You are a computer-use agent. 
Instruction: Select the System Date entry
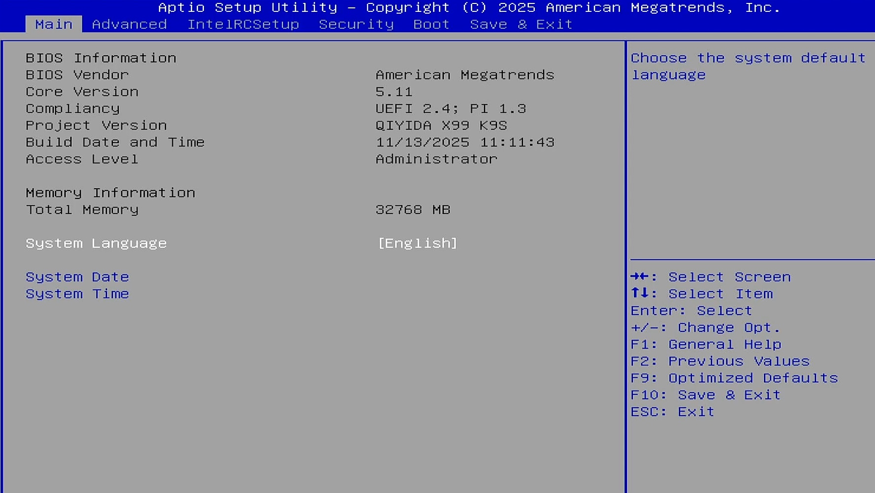[x=77, y=277]
